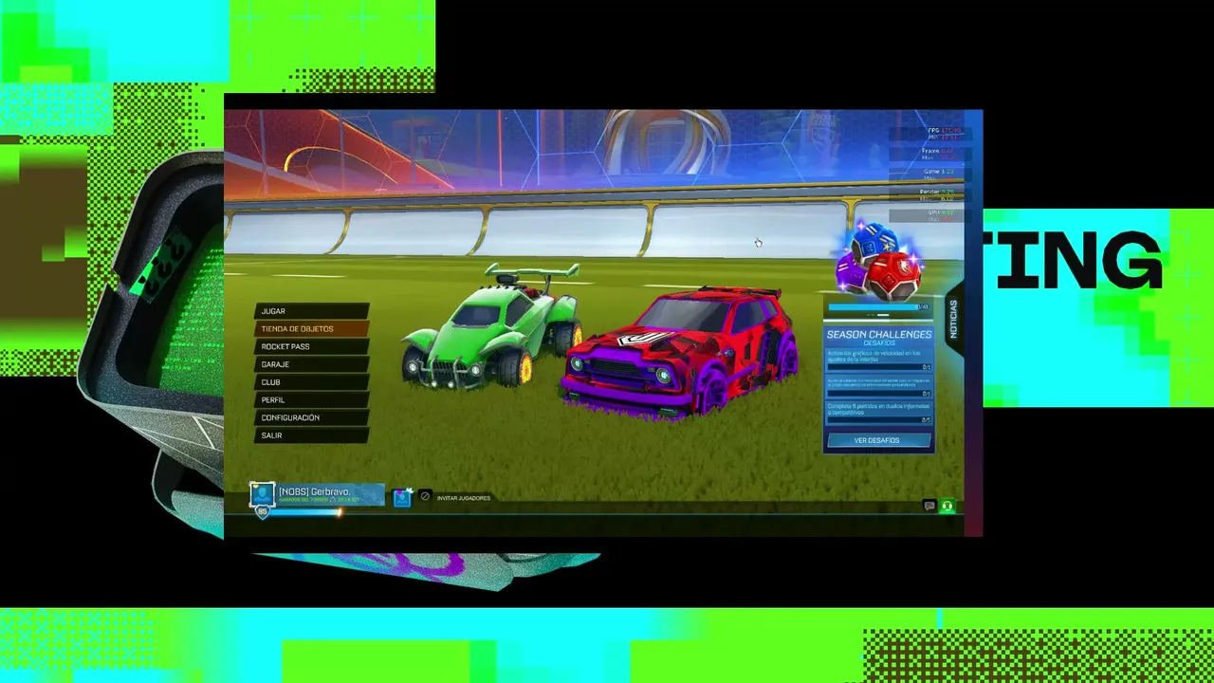
Task: Select PERFIL from the main menu
Action: click(x=311, y=400)
